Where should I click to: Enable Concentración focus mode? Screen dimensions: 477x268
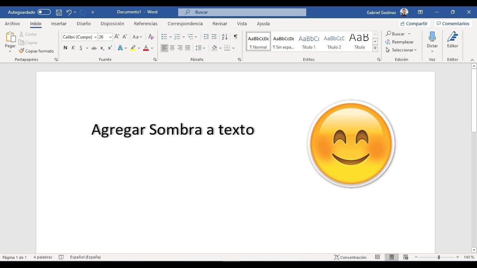point(350,257)
